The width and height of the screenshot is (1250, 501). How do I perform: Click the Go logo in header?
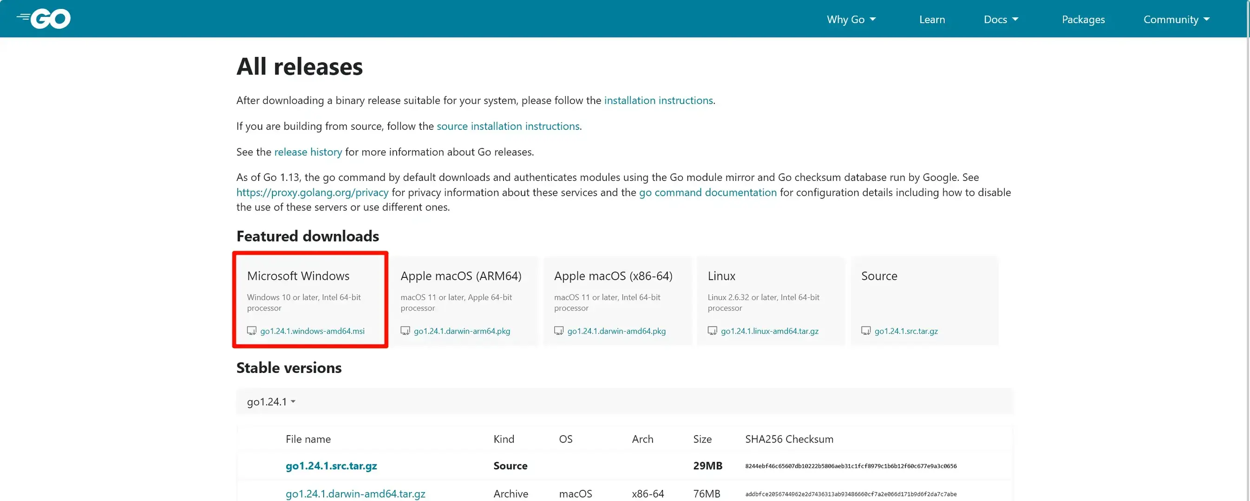[44, 19]
